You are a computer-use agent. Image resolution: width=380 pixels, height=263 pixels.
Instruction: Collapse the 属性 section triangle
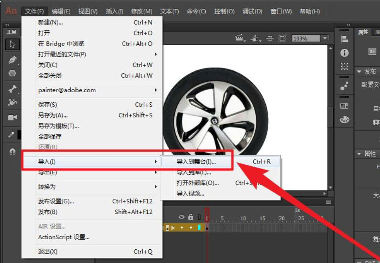point(359,153)
